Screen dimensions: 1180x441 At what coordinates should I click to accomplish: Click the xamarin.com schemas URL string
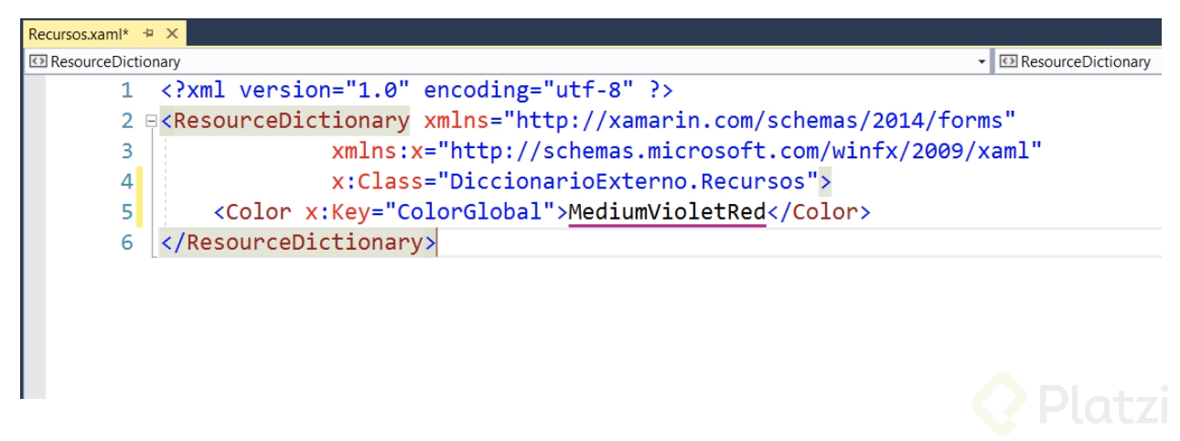759,121
